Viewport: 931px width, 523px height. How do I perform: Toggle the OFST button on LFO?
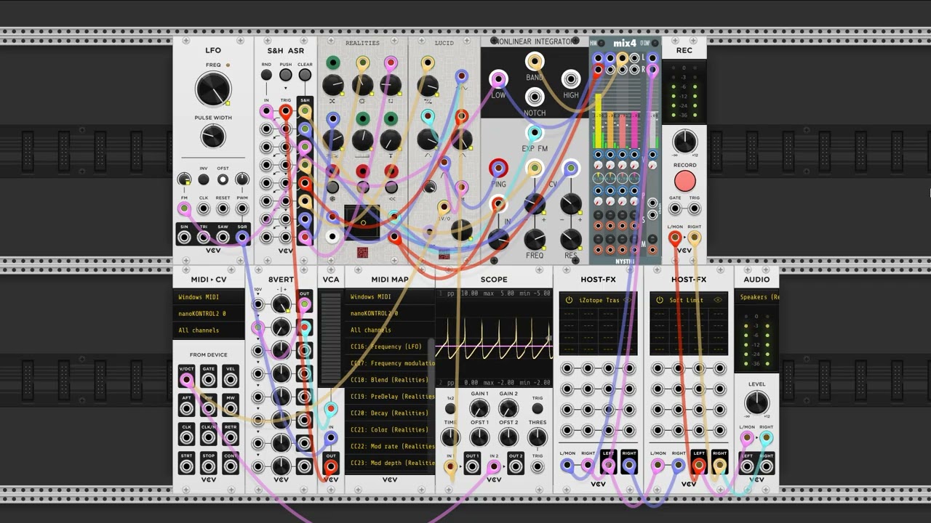point(223,179)
